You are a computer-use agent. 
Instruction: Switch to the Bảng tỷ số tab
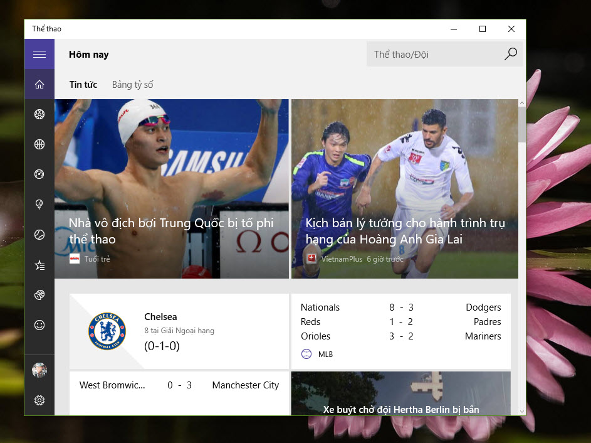point(132,85)
